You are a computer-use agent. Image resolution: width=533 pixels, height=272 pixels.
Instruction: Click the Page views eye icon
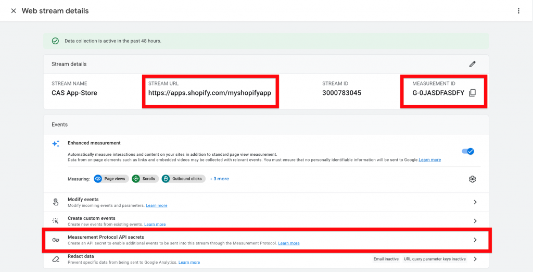pos(98,179)
